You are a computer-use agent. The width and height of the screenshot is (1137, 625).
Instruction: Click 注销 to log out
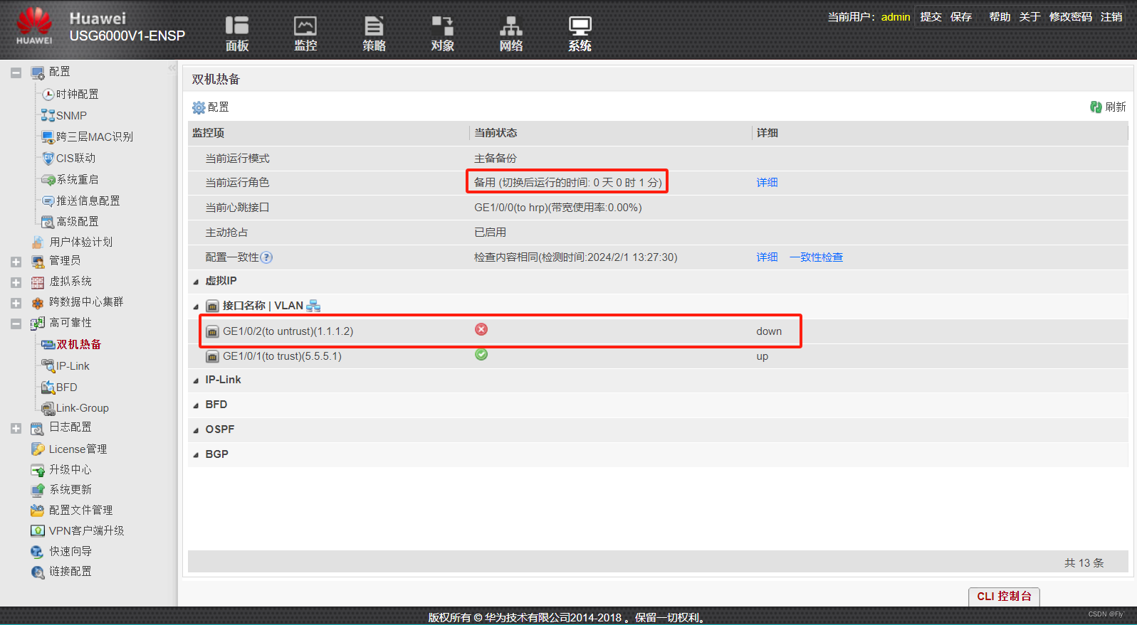(1111, 16)
